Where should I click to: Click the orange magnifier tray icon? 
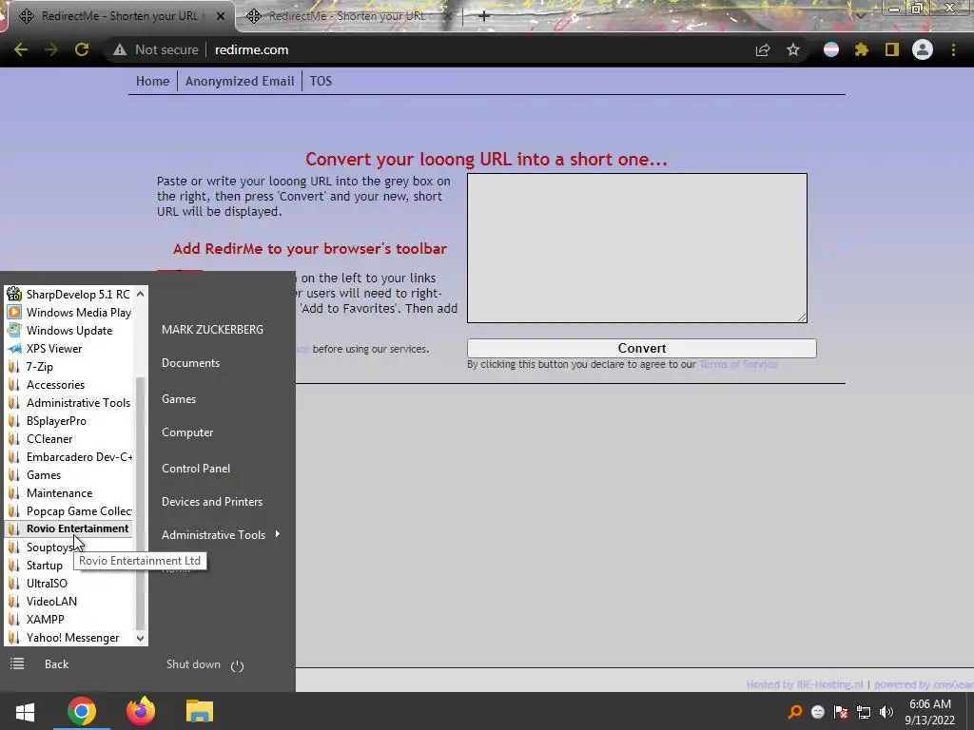795,712
